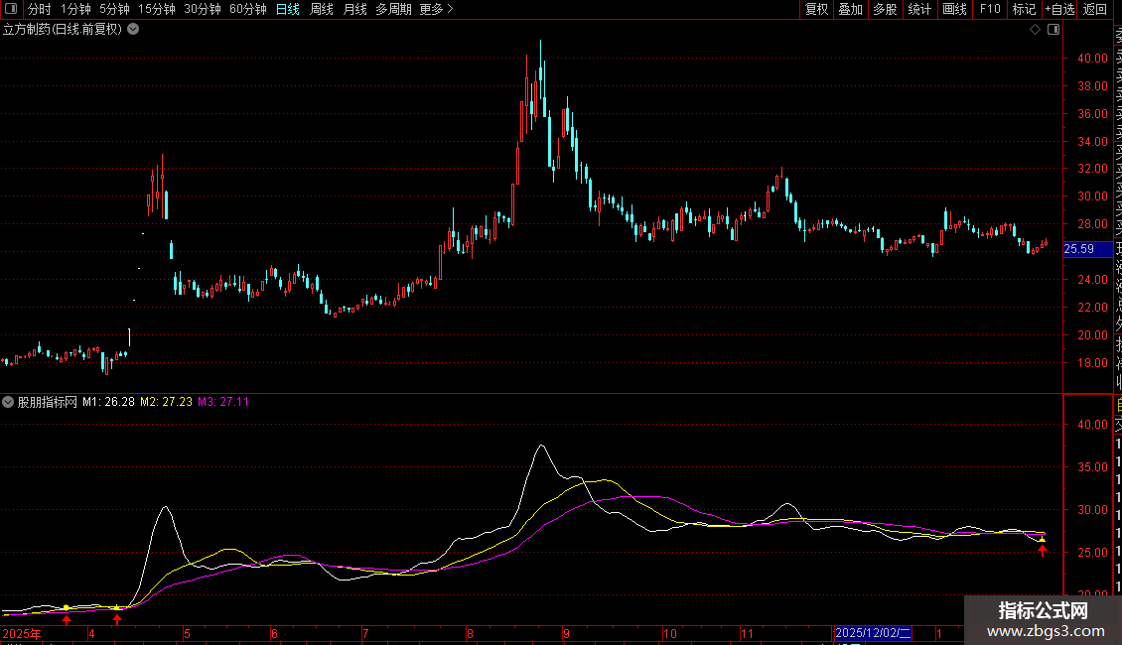1122x645 pixels.
Task: Select the 5分钟 period
Action: [114, 9]
